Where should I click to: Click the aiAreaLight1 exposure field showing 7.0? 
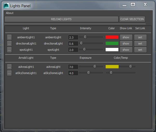73,67
